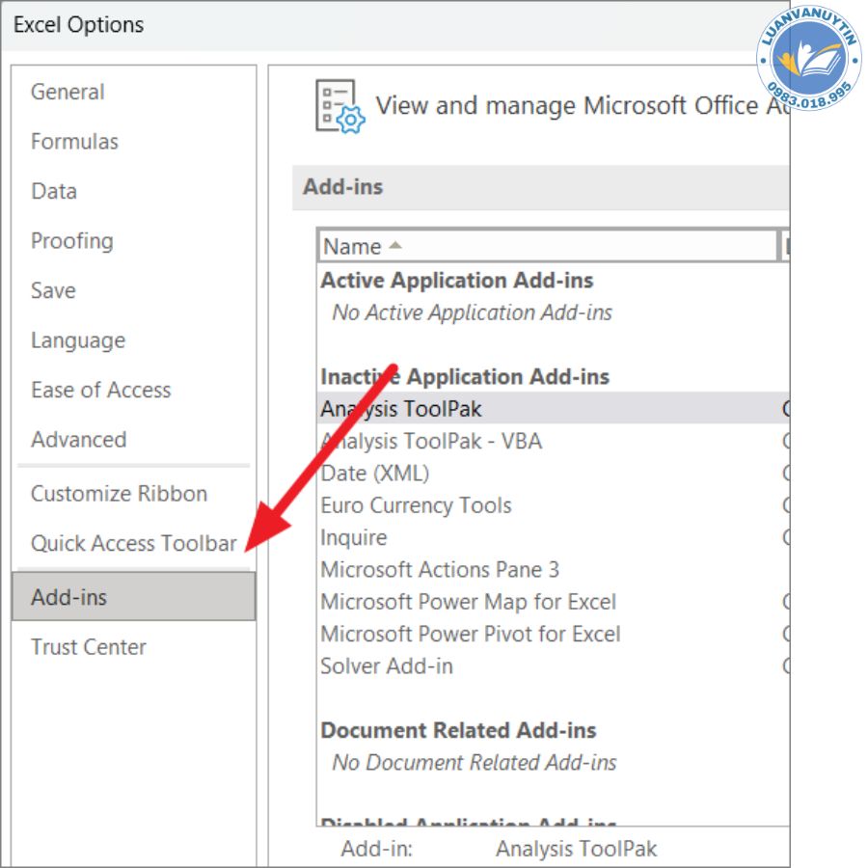This screenshot has height=868, width=868.
Task: Go to the Save options
Action: point(52,290)
